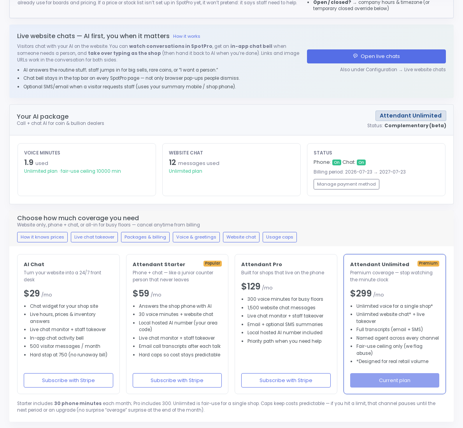Select the 'Live chat takeover' chip
The image size is (463, 428).
tap(94, 237)
